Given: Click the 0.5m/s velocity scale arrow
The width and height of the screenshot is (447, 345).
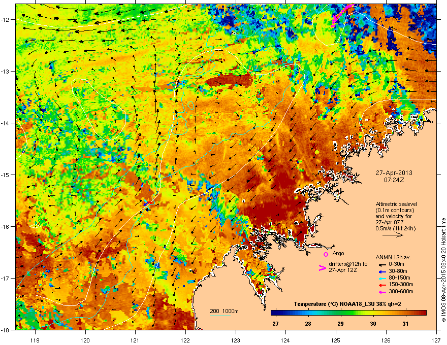Looking at the screenshot, I should [x=393, y=235].
